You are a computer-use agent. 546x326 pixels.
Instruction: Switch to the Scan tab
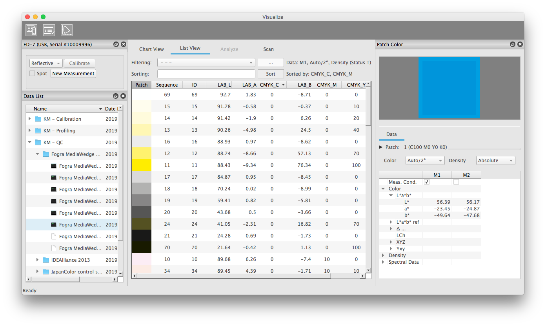point(268,49)
